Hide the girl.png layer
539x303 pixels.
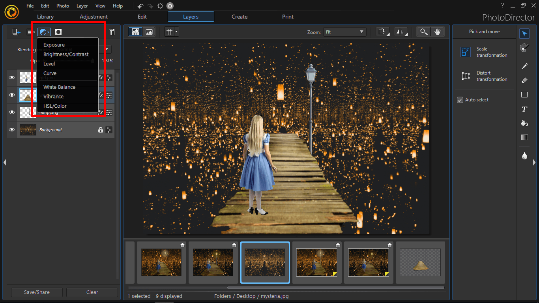[12, 78]
